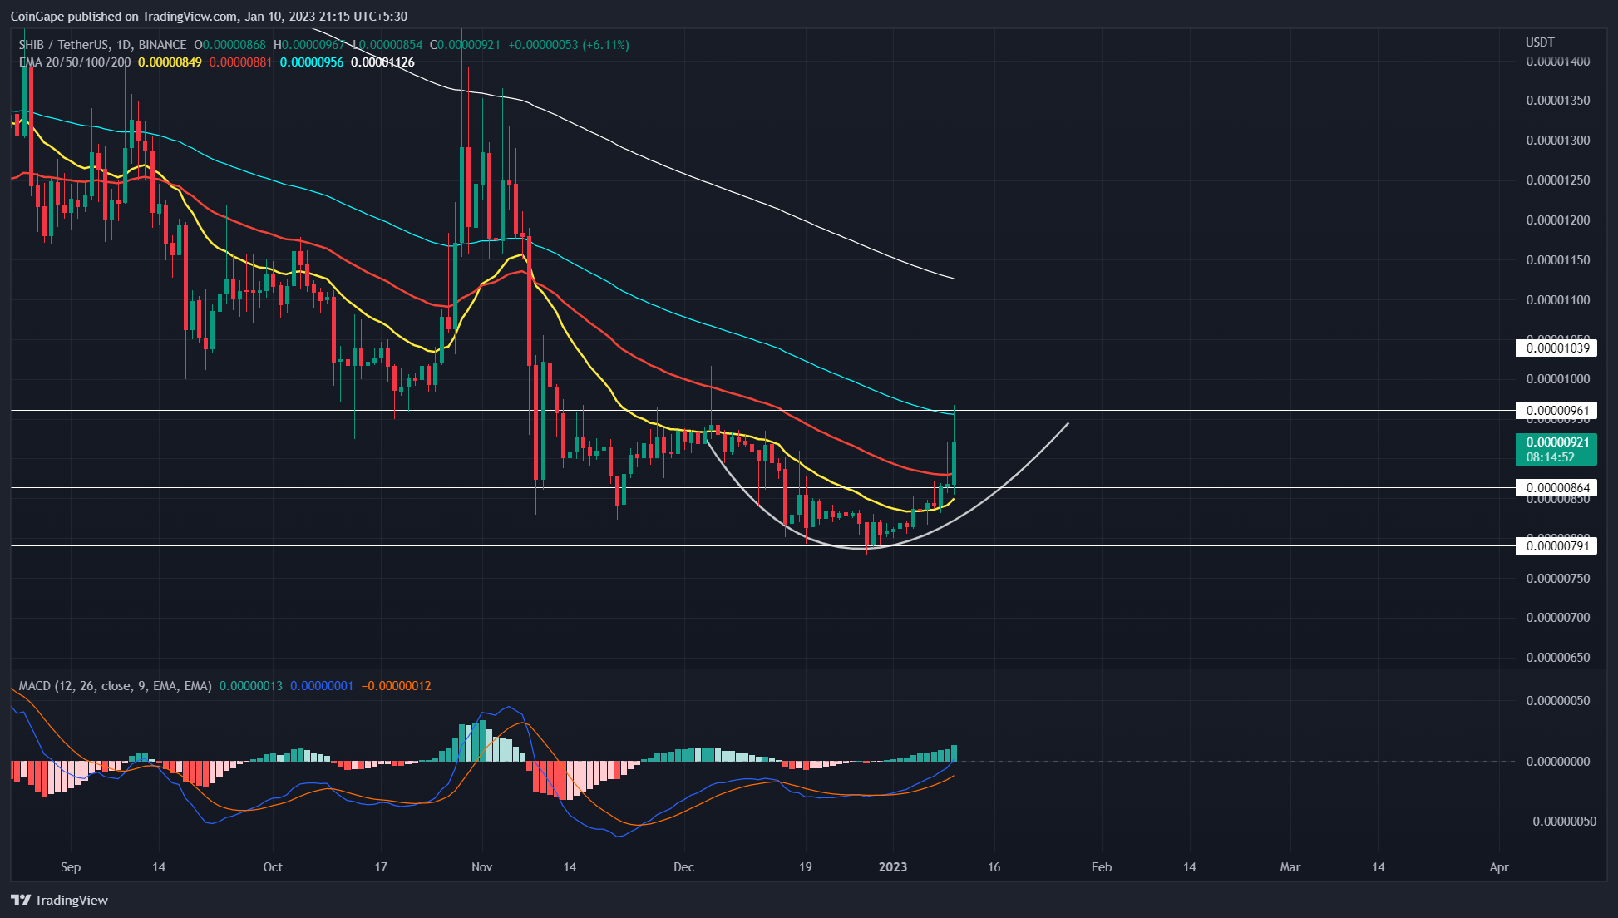Click the 0.00001200 price axis label
The height and width of the screenshot is (918, 1618).
[x=1558, y=220]
